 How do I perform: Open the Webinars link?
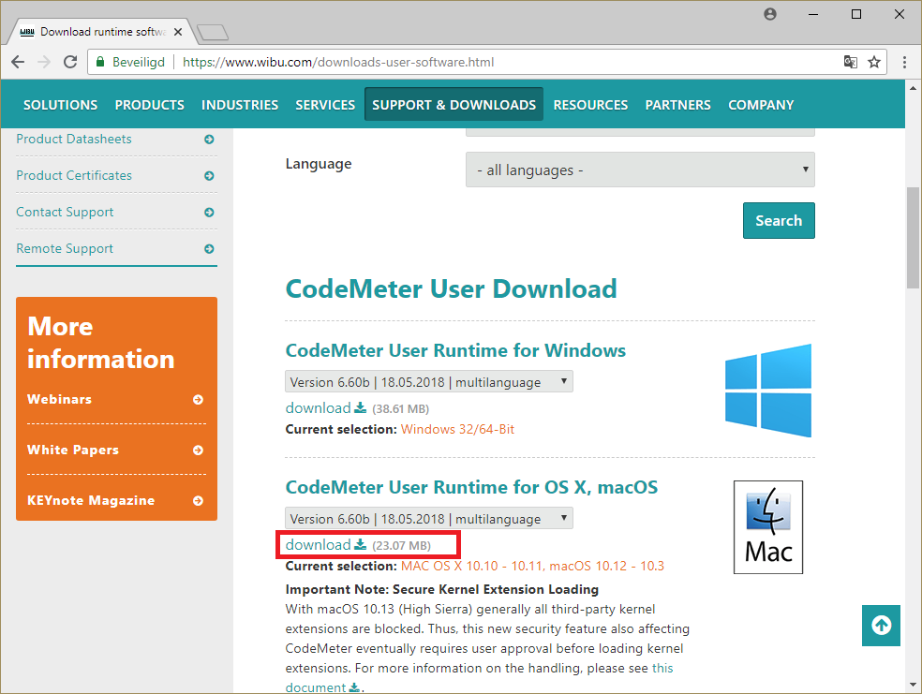point(59,399)
